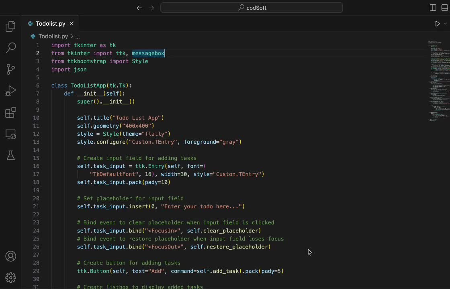Select the Todolist.py editor tab
This screenshot has width=450, height=289.
coord(50,24)
